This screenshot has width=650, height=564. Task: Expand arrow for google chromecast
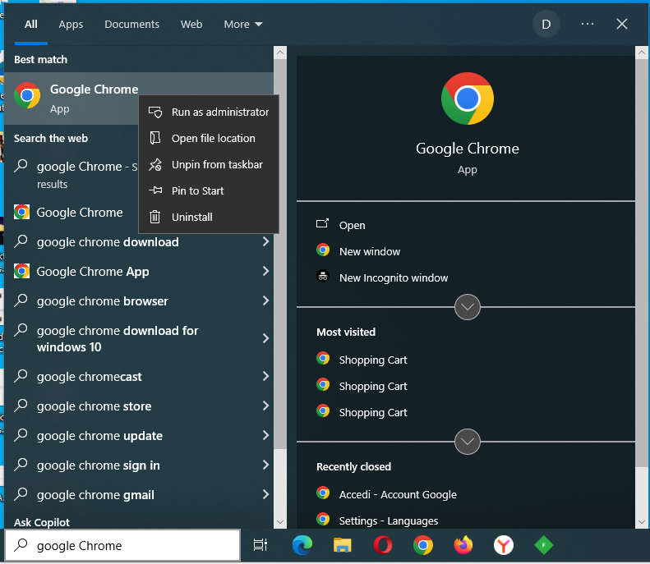[265, 376]
